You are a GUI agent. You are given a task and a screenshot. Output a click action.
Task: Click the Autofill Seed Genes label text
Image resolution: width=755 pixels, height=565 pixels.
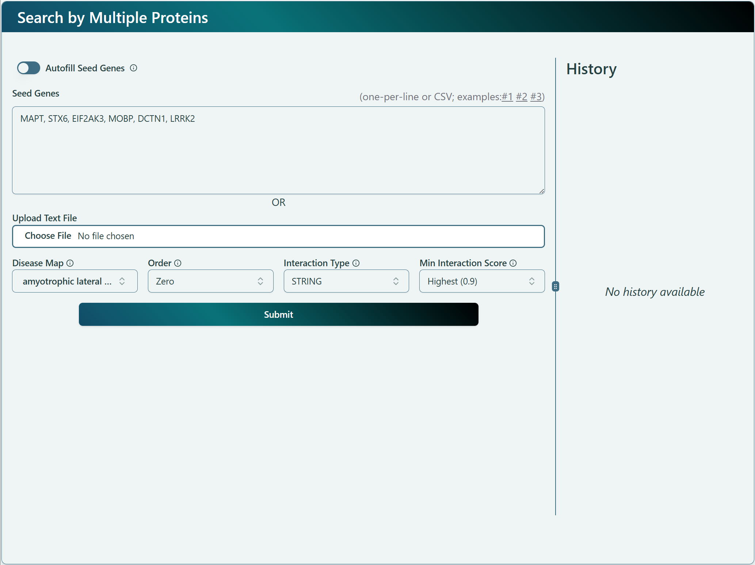85,68
